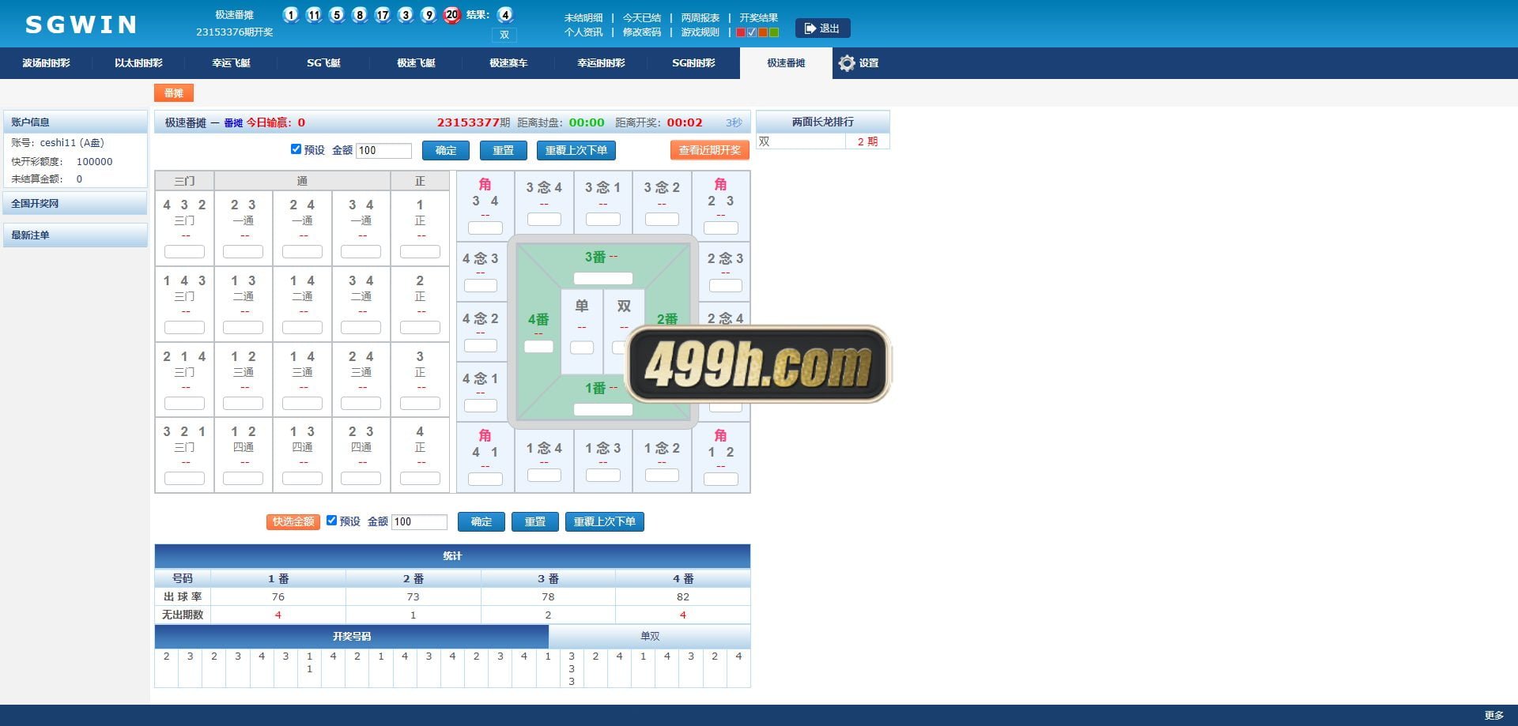
Task: Open the 设置 gear settings
Action: (x=859, y=63)
